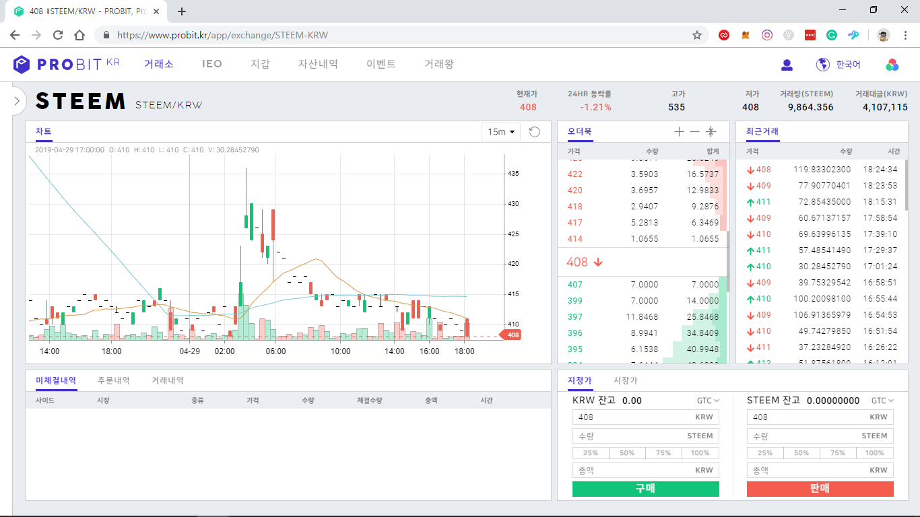Click the pink circle-square extension icon

click(767, 35)
